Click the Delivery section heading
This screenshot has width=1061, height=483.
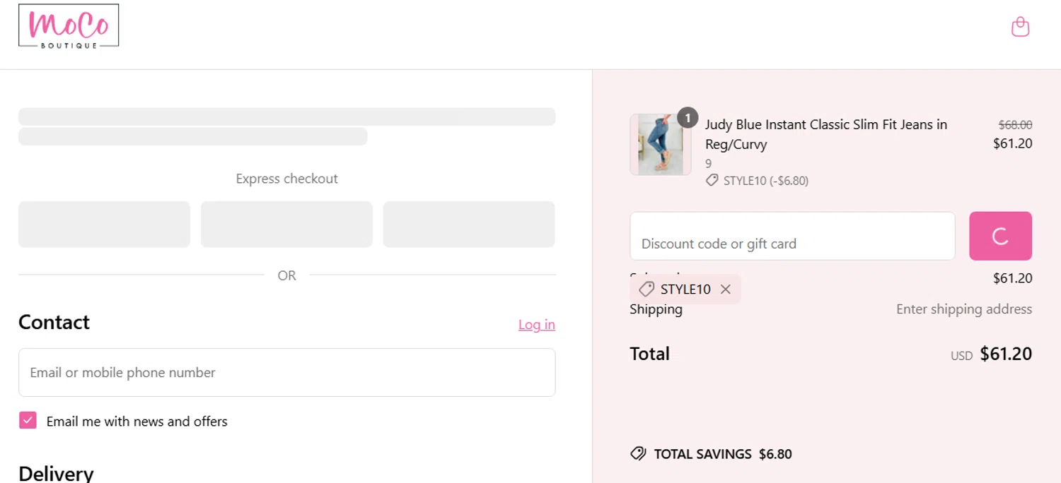pyautogui.click(x=56, y=472)
